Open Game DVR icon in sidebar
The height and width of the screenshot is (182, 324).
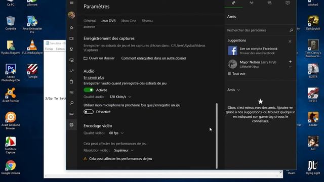[x=71, y=60]
